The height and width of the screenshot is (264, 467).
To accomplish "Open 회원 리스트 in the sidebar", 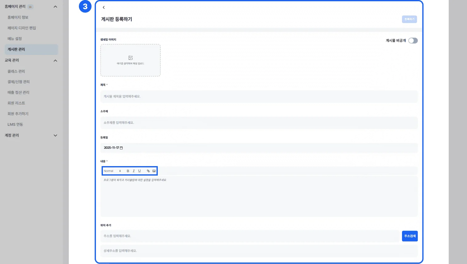I will [x=16, y=103].
